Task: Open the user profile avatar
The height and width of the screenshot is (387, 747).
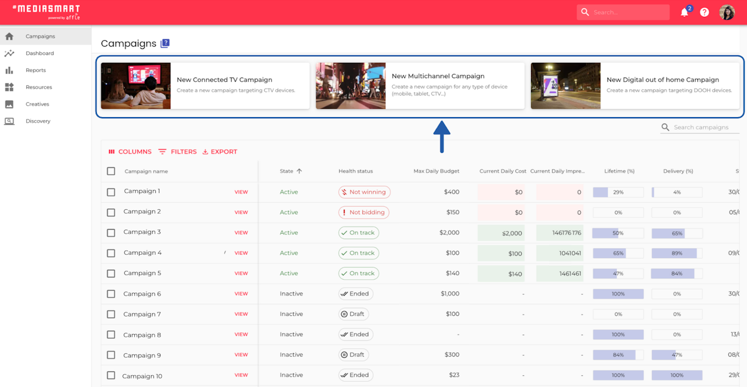Action: tap(727, 12)
